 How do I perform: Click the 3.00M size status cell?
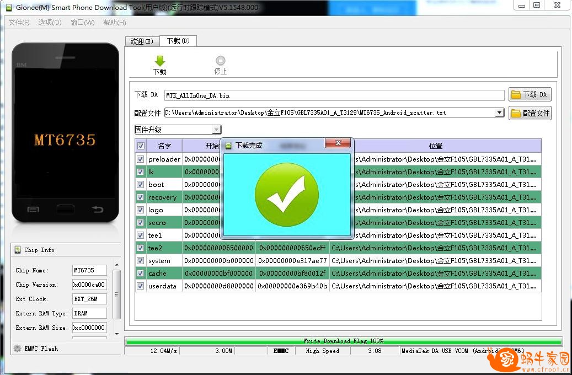tap(207, 351)
